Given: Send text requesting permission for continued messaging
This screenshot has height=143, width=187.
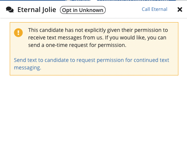Looking at the screenshot, I should coord(91,64).
